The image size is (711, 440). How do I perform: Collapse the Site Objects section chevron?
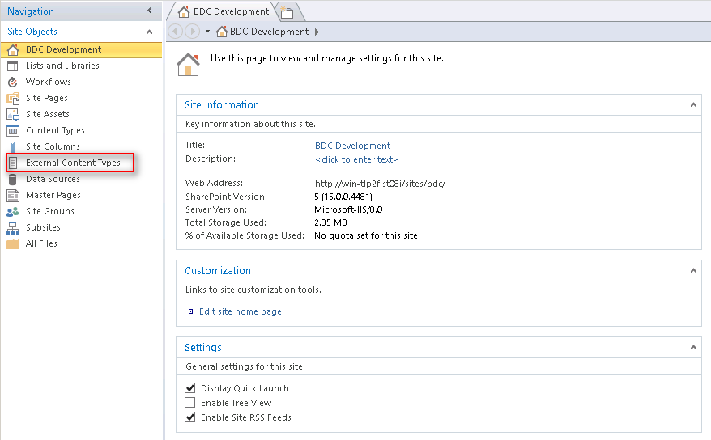pos(149,32)
